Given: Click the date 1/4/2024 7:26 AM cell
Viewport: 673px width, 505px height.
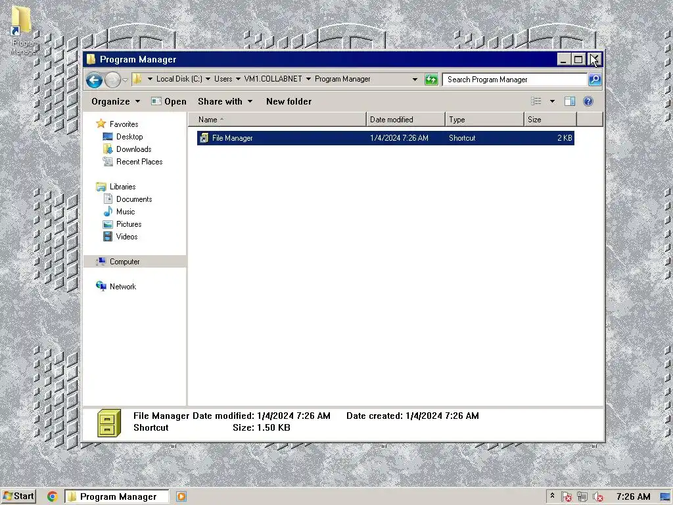Looking at the screenshot, I should tap(399, 138).
